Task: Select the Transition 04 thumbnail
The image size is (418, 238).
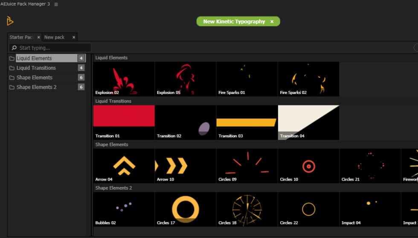Action: tap(309, 122)
